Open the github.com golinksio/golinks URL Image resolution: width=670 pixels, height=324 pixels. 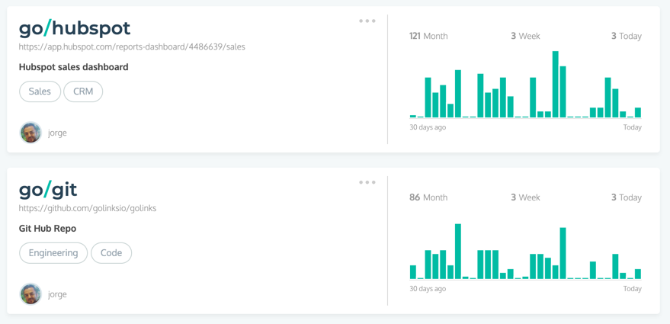88,209
